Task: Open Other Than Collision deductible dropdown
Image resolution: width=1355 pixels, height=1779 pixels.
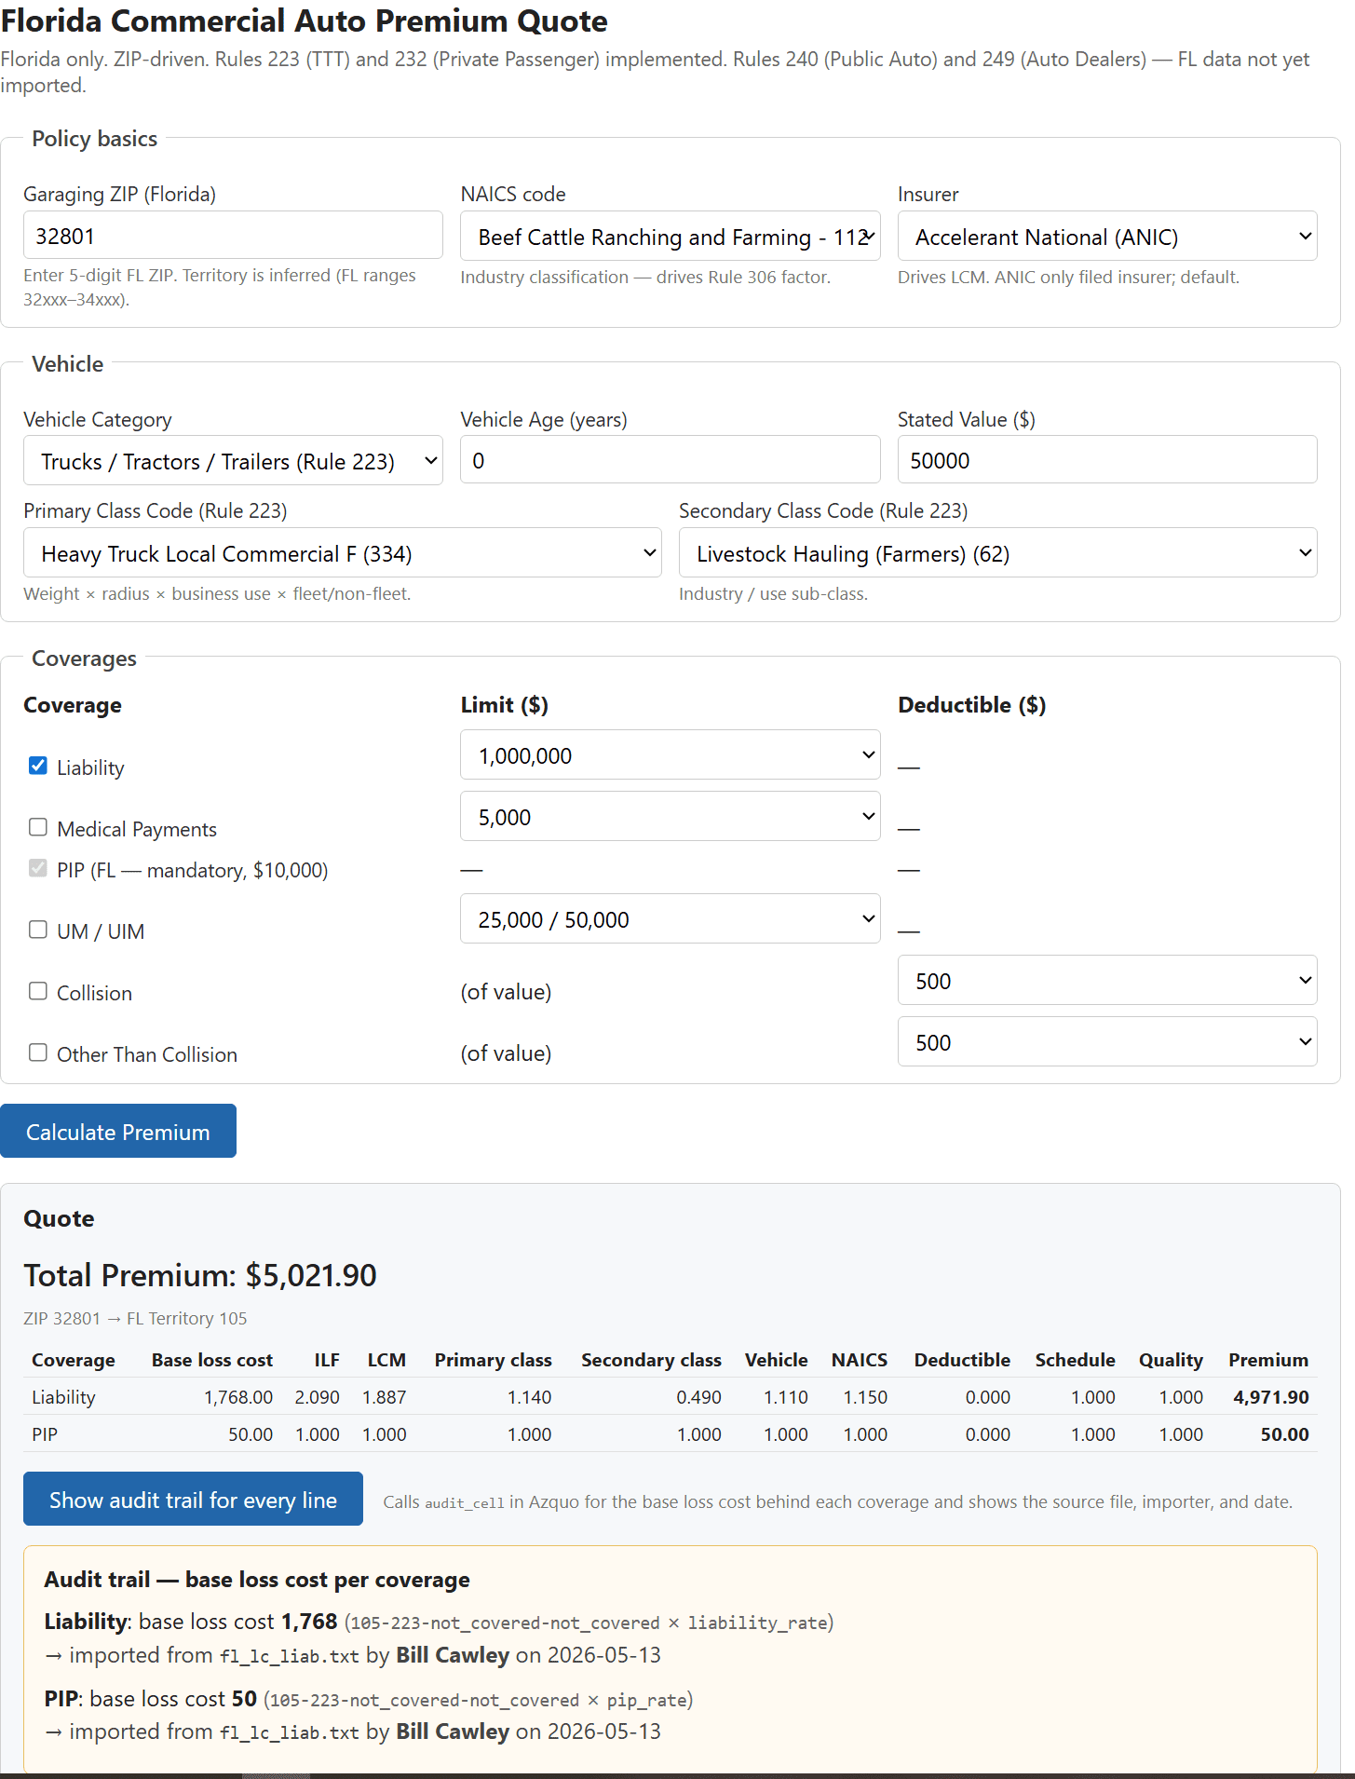Action: [1107, 1042]
